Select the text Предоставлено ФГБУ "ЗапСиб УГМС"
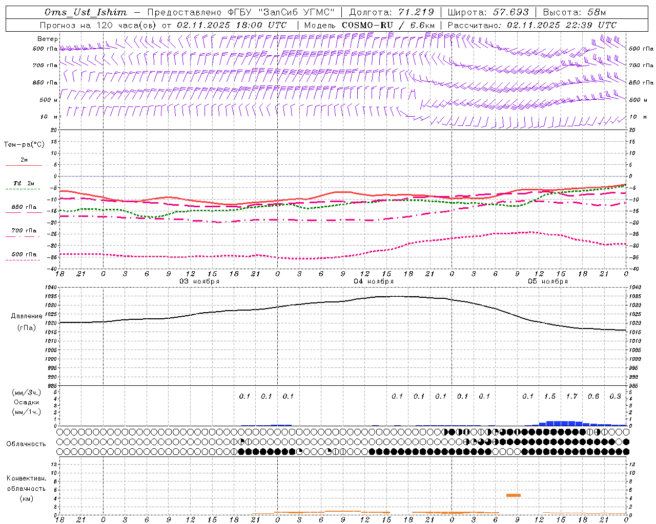656x524 pixels. [x=240, y=12]
